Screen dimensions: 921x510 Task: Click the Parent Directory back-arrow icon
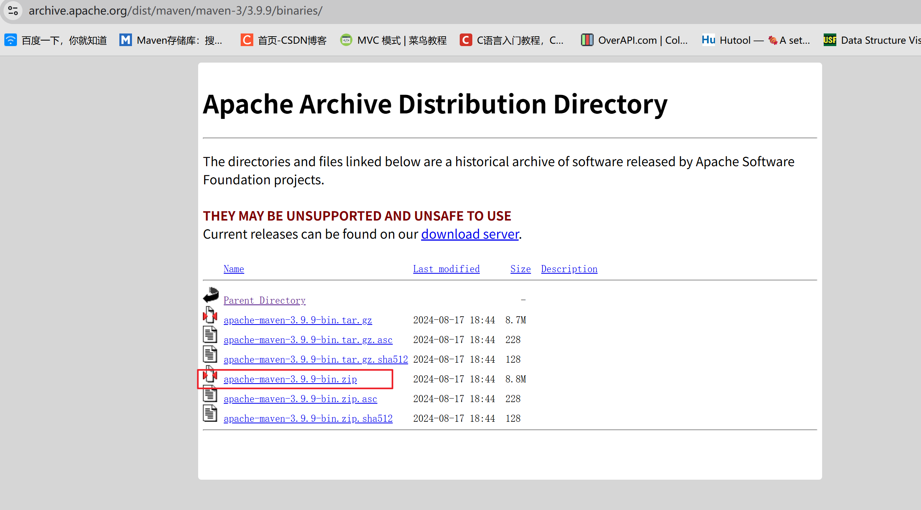point(211,295)
